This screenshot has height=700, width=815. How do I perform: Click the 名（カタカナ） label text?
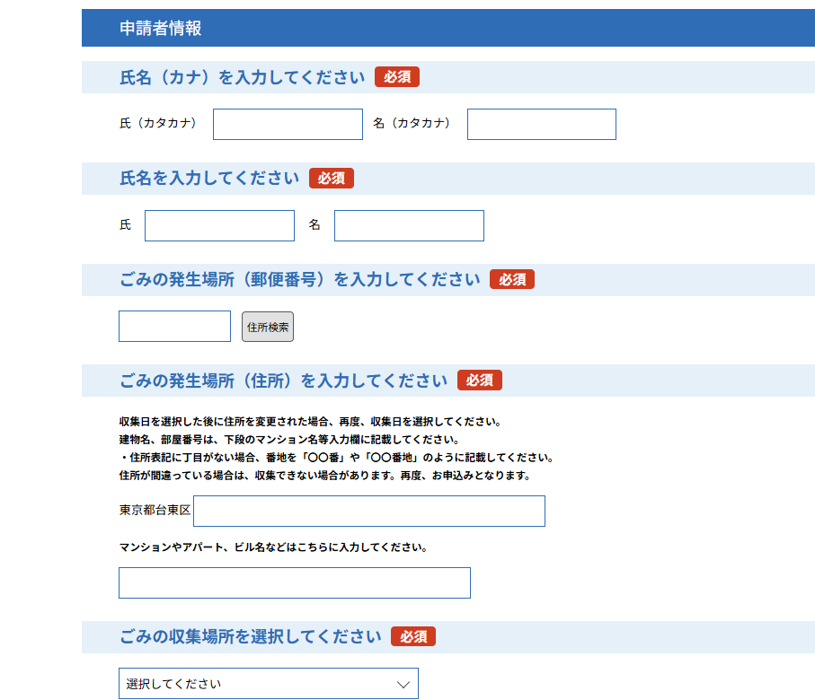click(412, 123)
